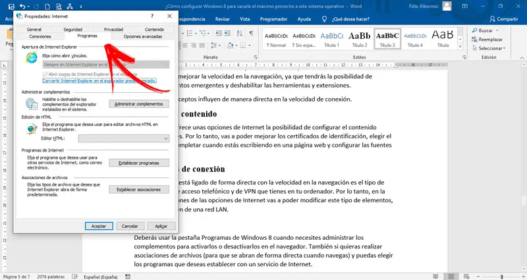Image resolution: width=527 pixels, height=280 pixels.
Task: Decrease the paragraph indent
Action: (x=219, y=33)
